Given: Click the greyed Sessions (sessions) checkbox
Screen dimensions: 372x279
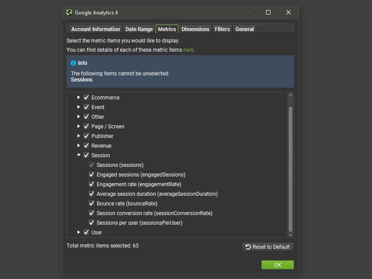Looking at the screenshot, I should click(91, 165).
